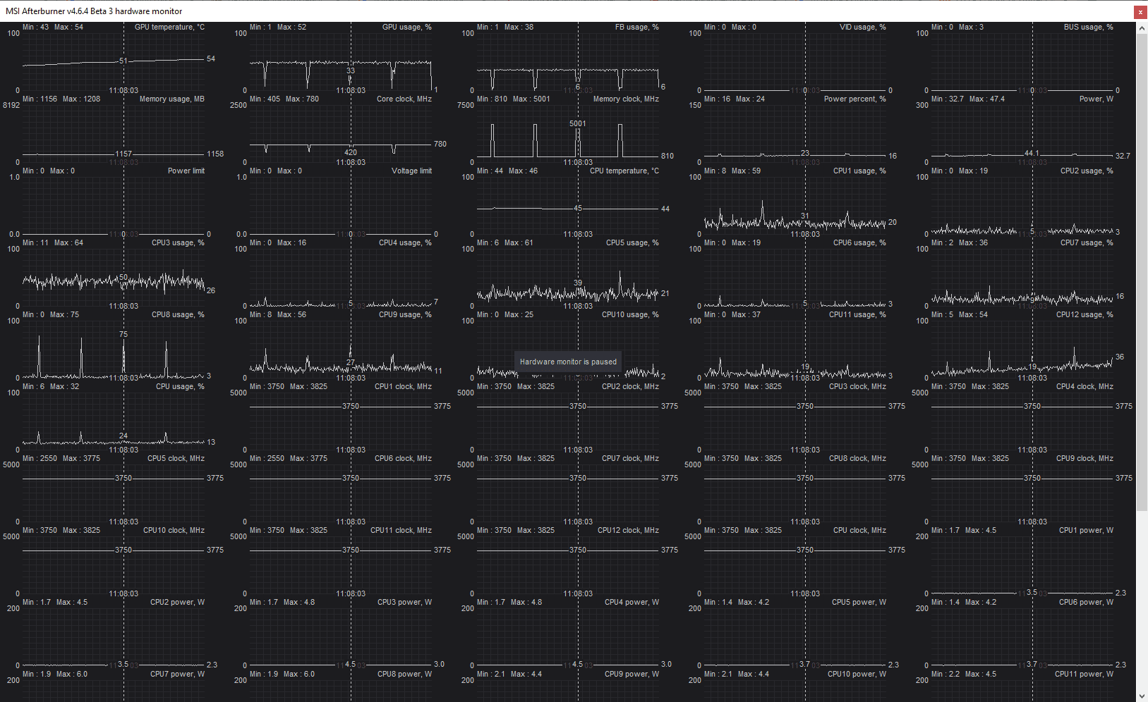Select the 'CPU1 usage, %' label
Viewport: 1148px width, 702px height.
859,171
